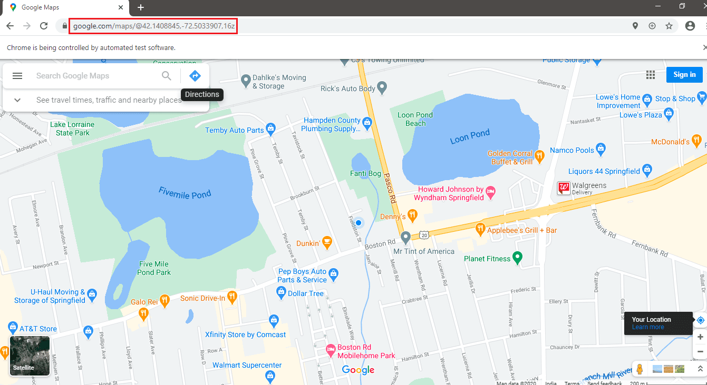Go back in Chrome
707x385 pixels.
[x=10, y=26]
